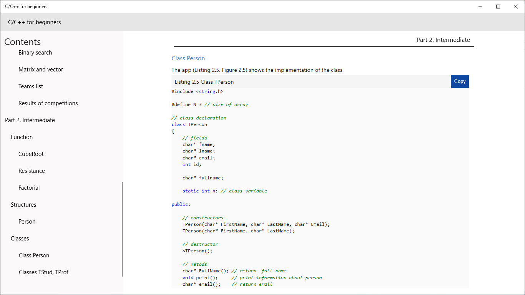This screenshot has width=525, height=295.
Task: Click the Listing 2.5 Class TPerson header
Action: coord(204,82)
